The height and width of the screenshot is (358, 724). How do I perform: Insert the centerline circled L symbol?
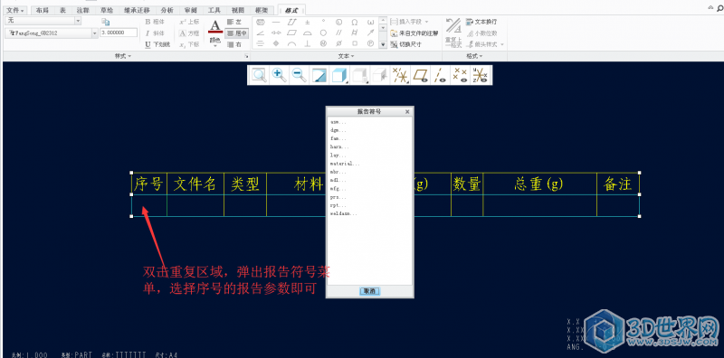338,22
